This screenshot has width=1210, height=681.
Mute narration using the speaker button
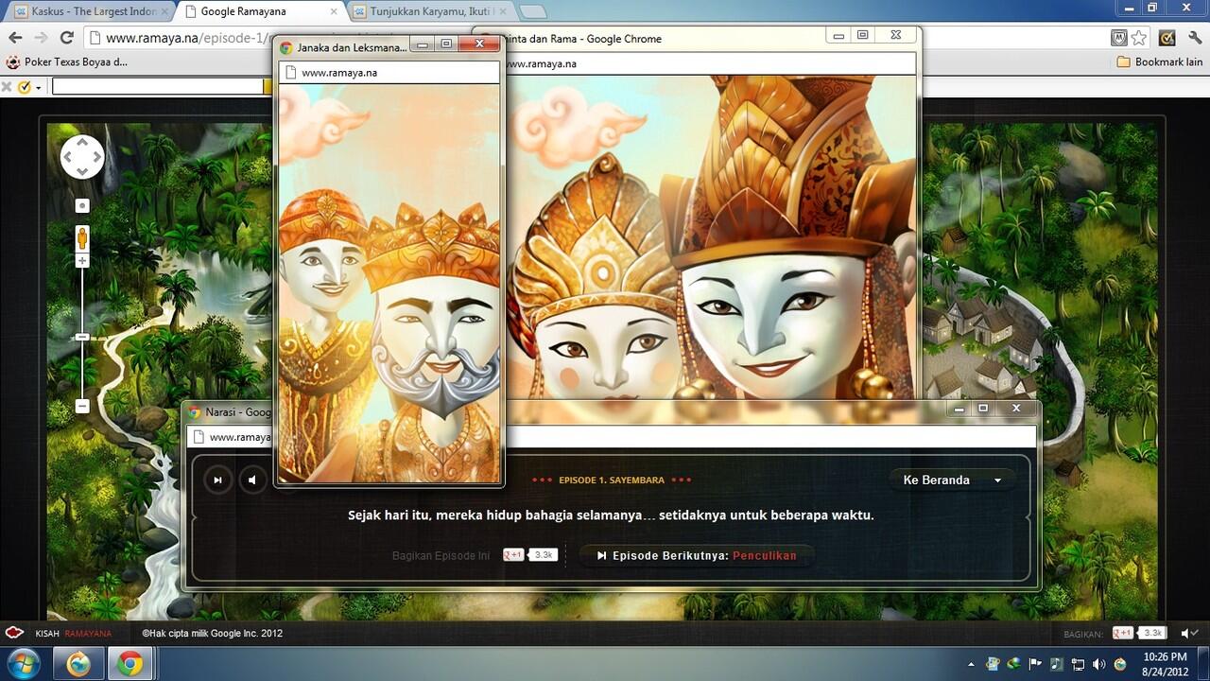251,480
